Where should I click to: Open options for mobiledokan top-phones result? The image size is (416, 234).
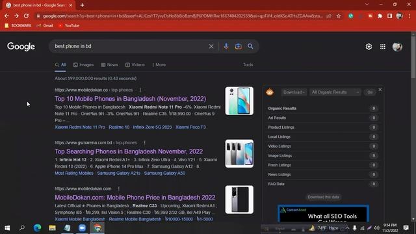140,90
